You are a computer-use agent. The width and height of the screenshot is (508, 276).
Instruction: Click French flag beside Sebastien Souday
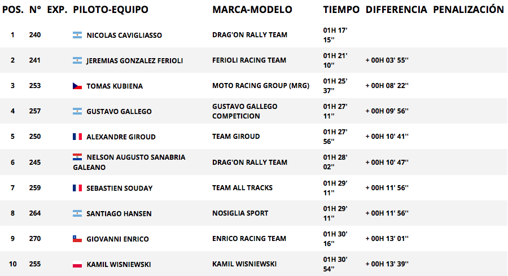(x=77, y=188)
